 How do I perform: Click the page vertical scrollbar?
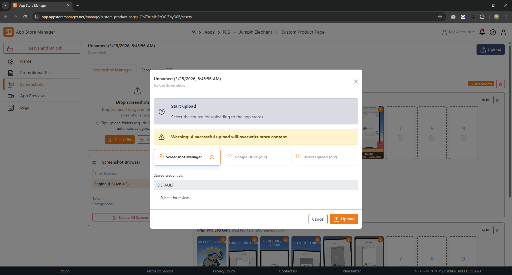pos(510,120)
